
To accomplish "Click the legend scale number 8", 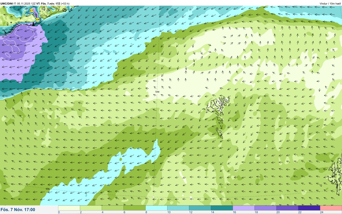I will click(146, 212).
